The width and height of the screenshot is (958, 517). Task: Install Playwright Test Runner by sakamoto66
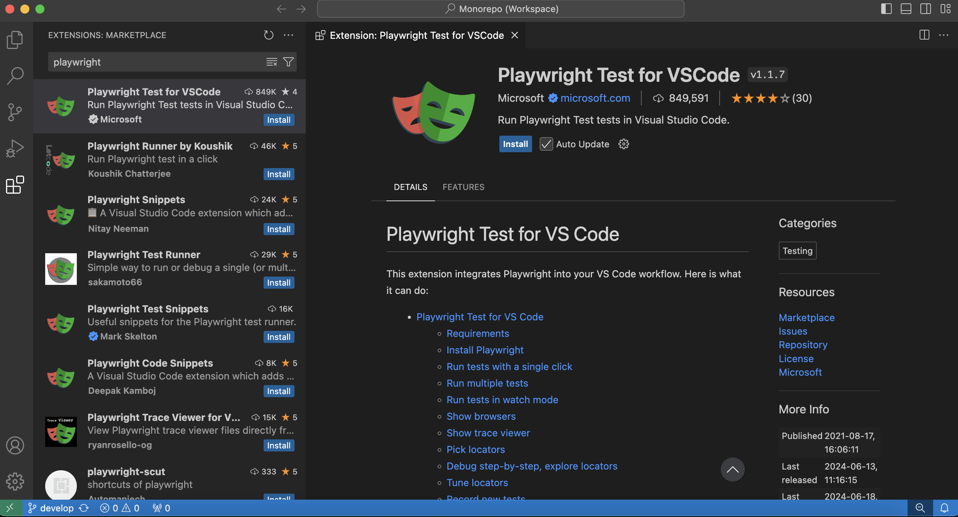point(279,283)
